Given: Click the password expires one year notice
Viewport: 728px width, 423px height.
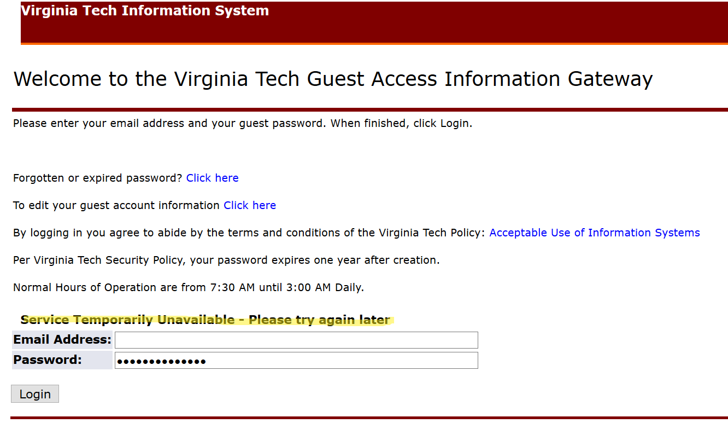Looking at the screenshot, I should coord(226,260).
